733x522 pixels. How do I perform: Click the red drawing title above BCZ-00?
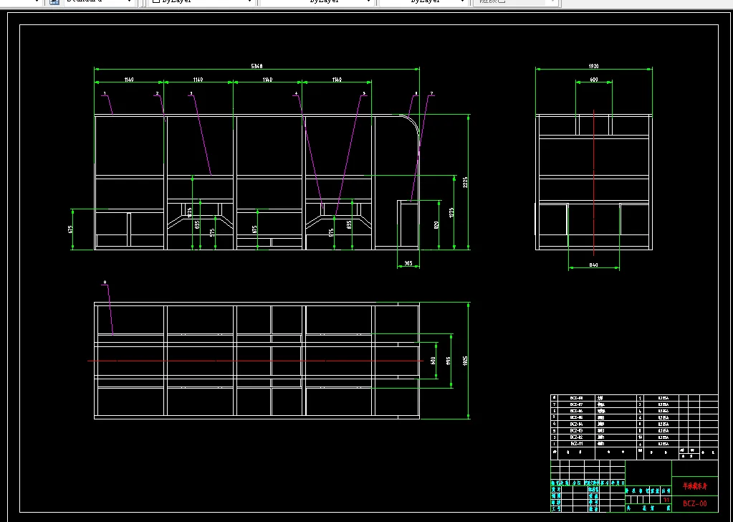(x=695, y=486)
